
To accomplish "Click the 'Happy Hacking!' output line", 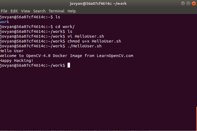I will [x=16, y=61].
